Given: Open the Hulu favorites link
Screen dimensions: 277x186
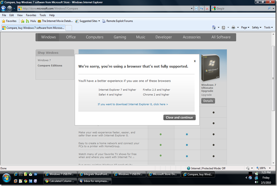Looking at the screenshot, I should [x=31, y=21].
